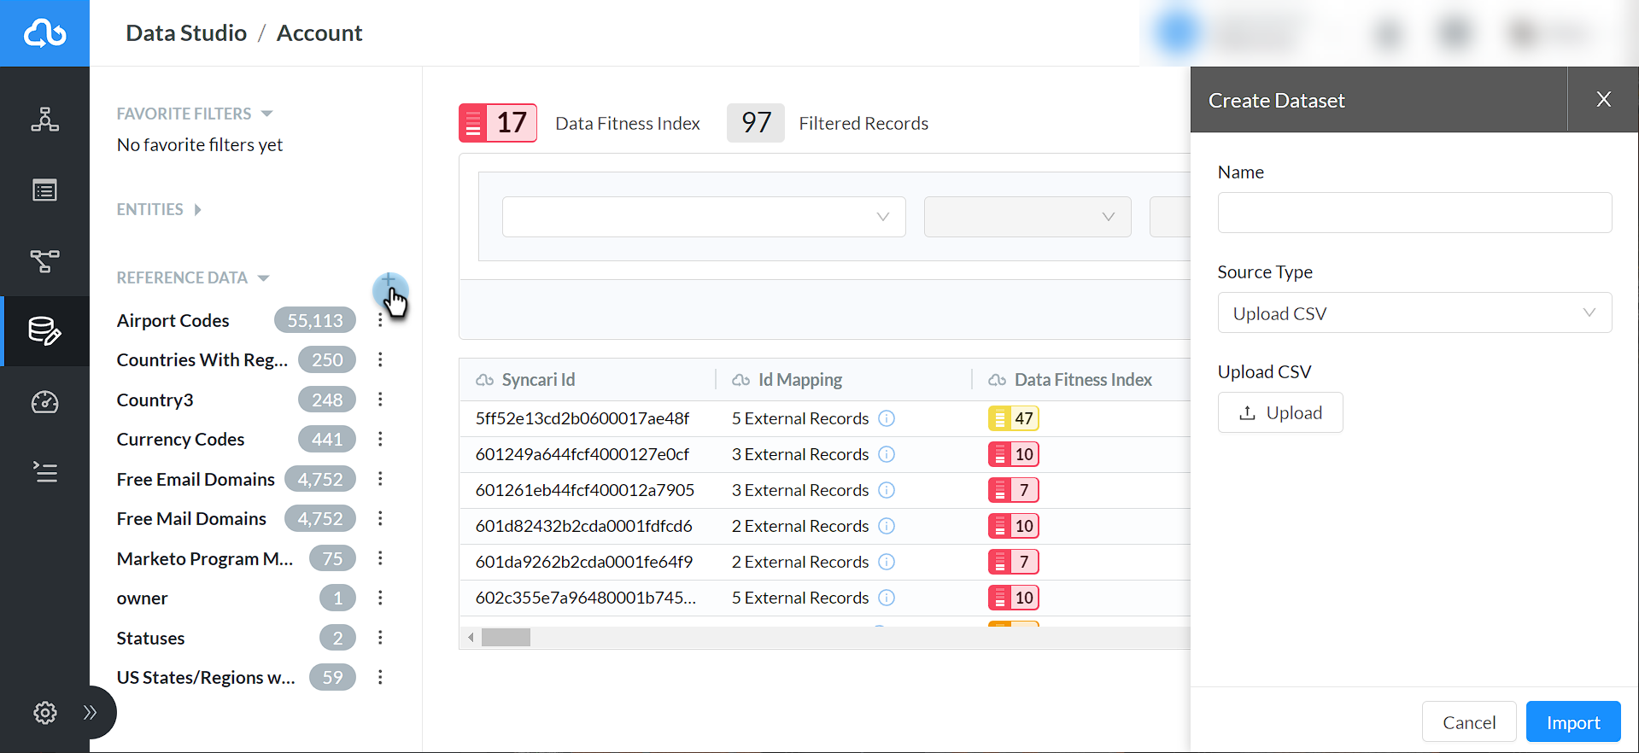Open options menu for Currency Codes

pos(380,440)
